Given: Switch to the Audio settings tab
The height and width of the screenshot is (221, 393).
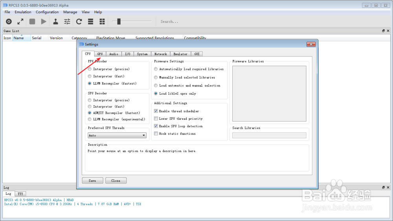Looking at the screenshot, I should (x=114, y=54).
